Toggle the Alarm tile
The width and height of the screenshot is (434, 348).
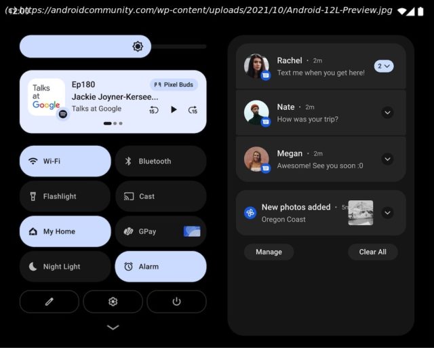161,267
